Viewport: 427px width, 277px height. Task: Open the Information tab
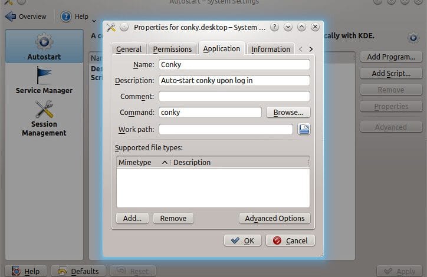click(271, 50)
